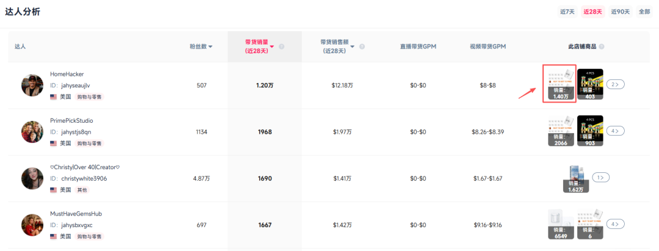Expand Christy's products with 1 > button
Viewport: 659px width, 251px height.
click(600, 178)
